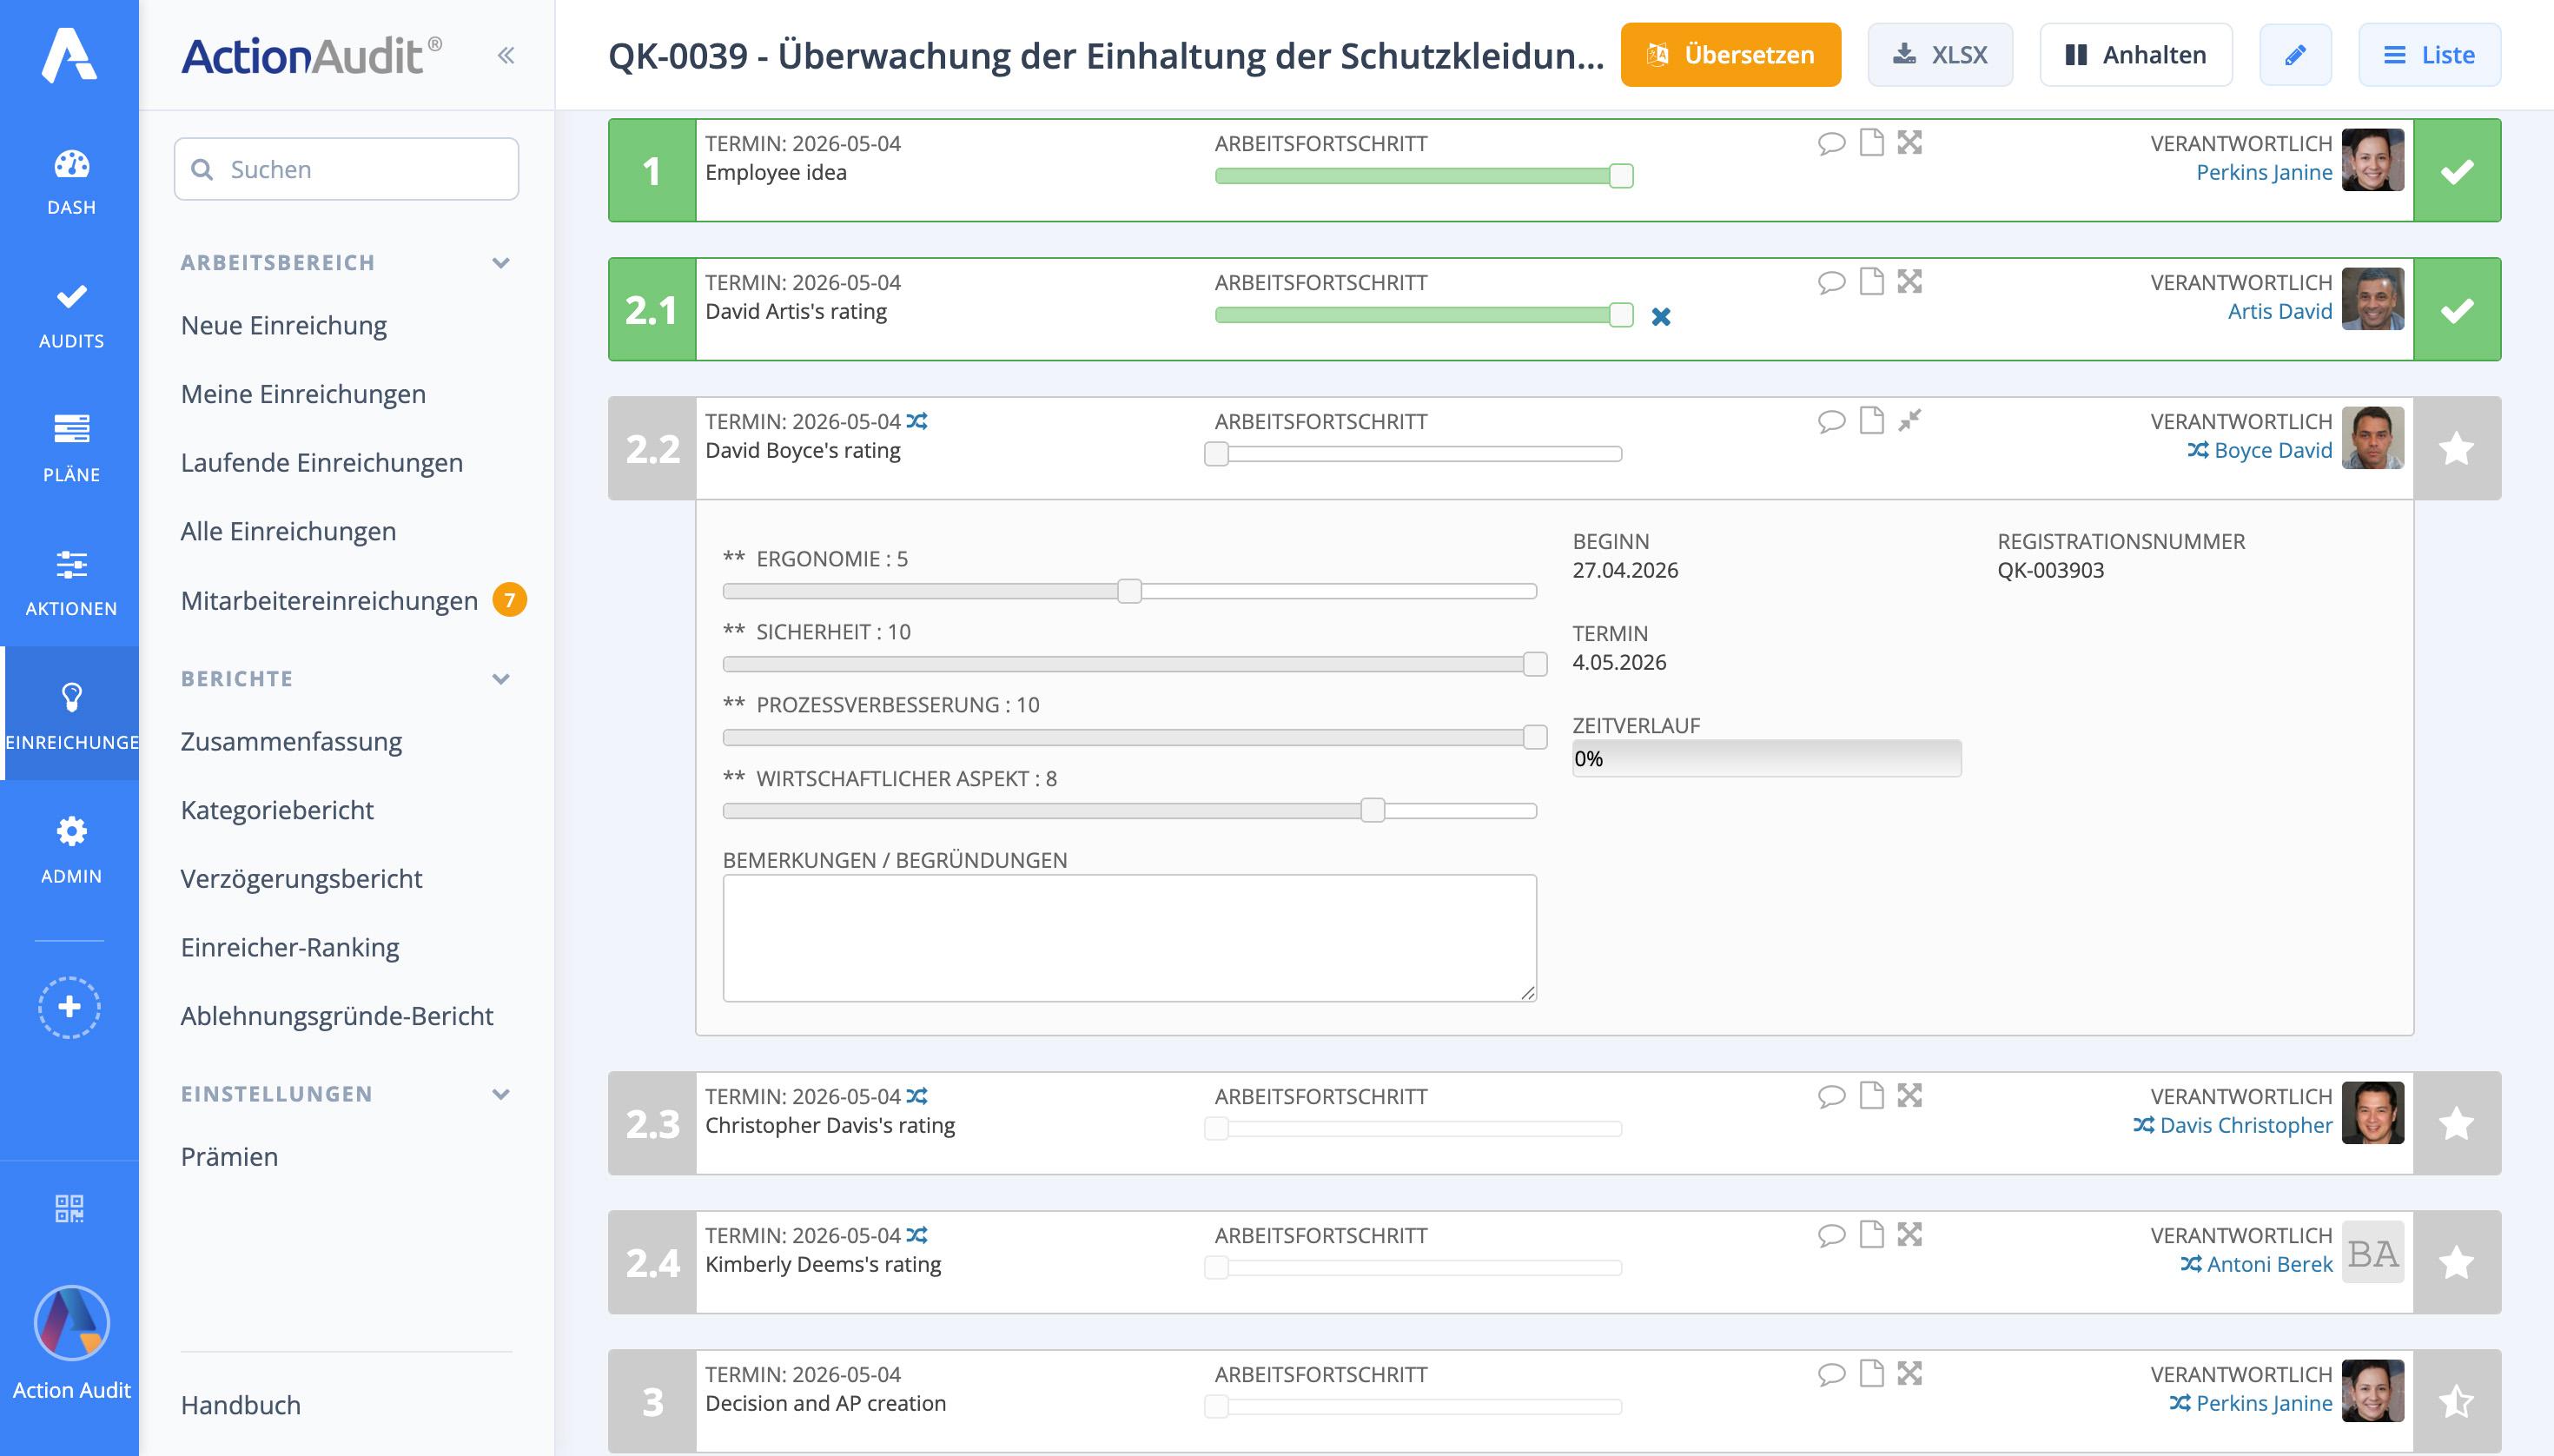Open the Dash dashboard icon
Image resolution: width=2554 pixels, height=1456 pixels.
coord(71,165)
